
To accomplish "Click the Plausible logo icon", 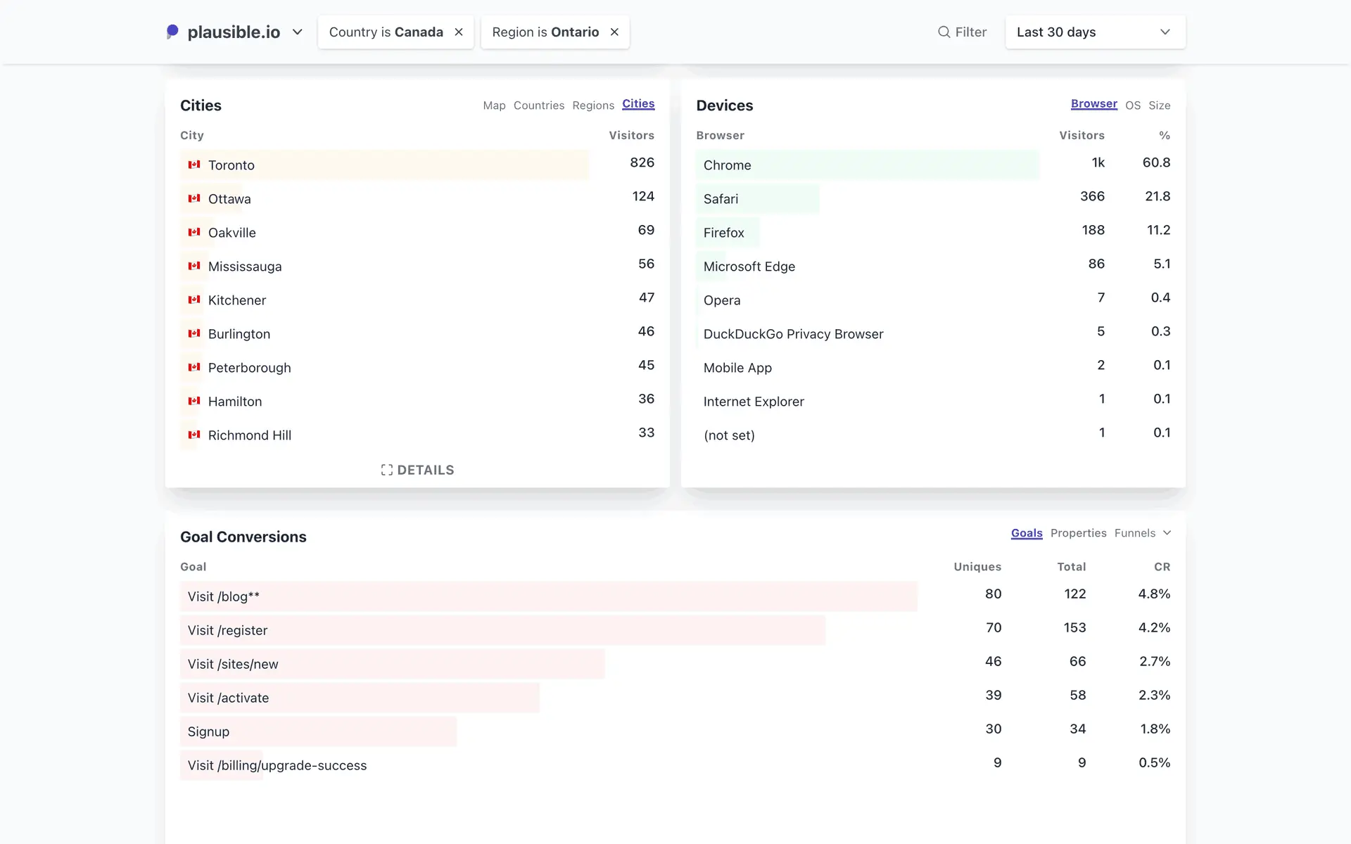I will point(172,32).
